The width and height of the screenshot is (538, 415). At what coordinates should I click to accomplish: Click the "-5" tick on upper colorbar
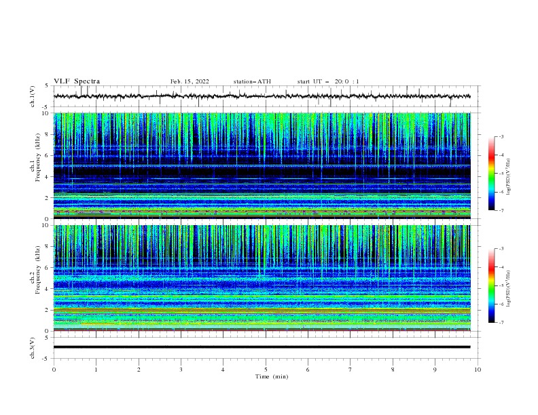click(x=501, y=174)
